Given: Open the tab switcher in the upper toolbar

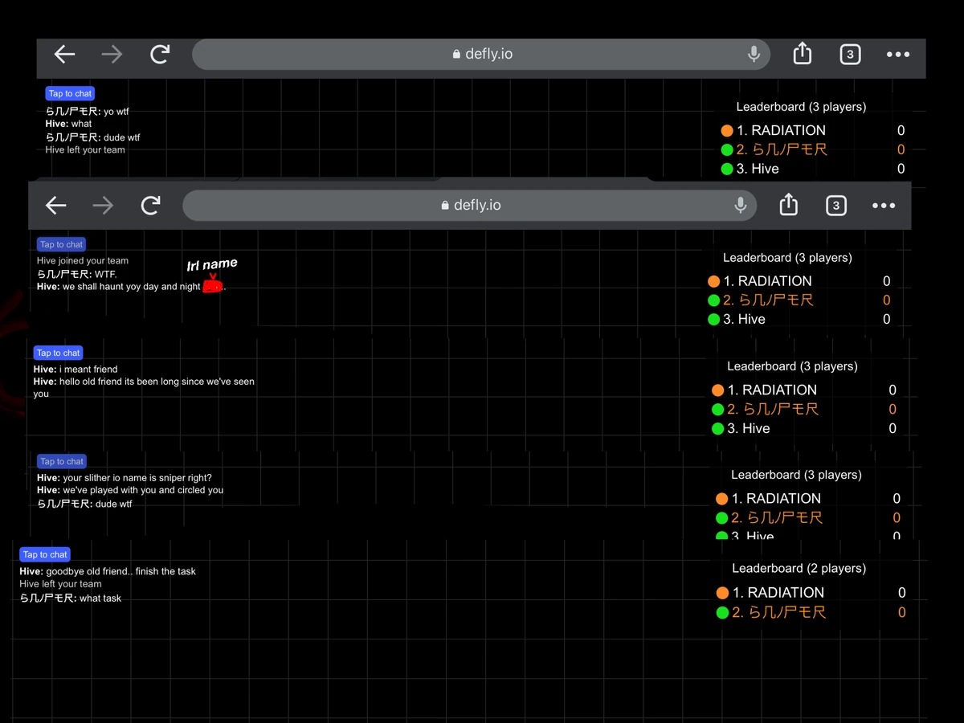Looking at the screenshot, I should (850, 55).
